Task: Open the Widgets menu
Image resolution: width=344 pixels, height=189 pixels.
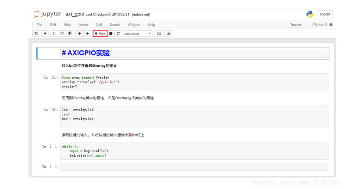Action: click(134, 25)
